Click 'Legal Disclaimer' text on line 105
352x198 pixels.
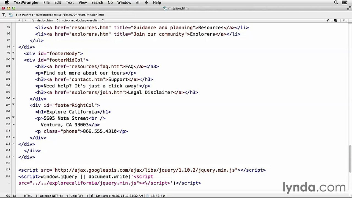pos(150,92)
